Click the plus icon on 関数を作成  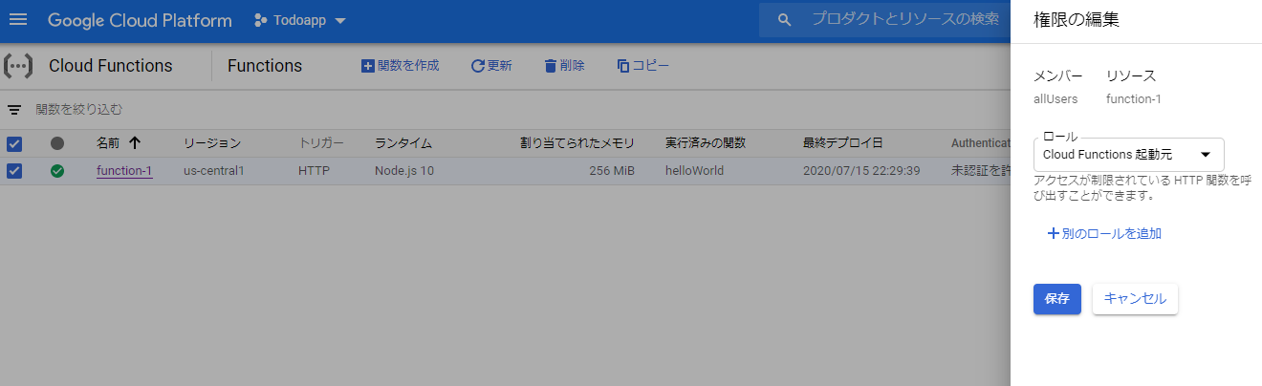point(368,66)
